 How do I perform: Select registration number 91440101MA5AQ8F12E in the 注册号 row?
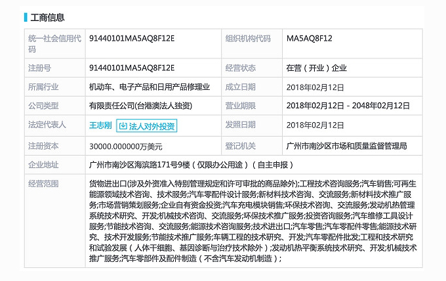tap(132, 68)
